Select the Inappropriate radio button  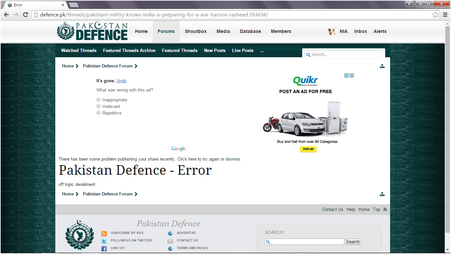pos(98,99)
